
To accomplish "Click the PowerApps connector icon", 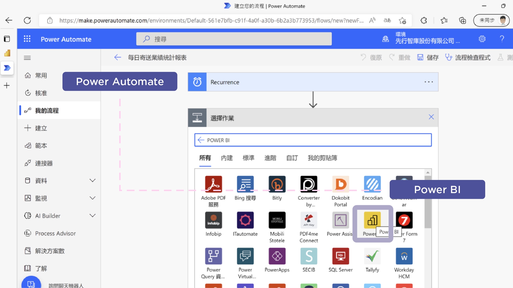I will point(277,256).
